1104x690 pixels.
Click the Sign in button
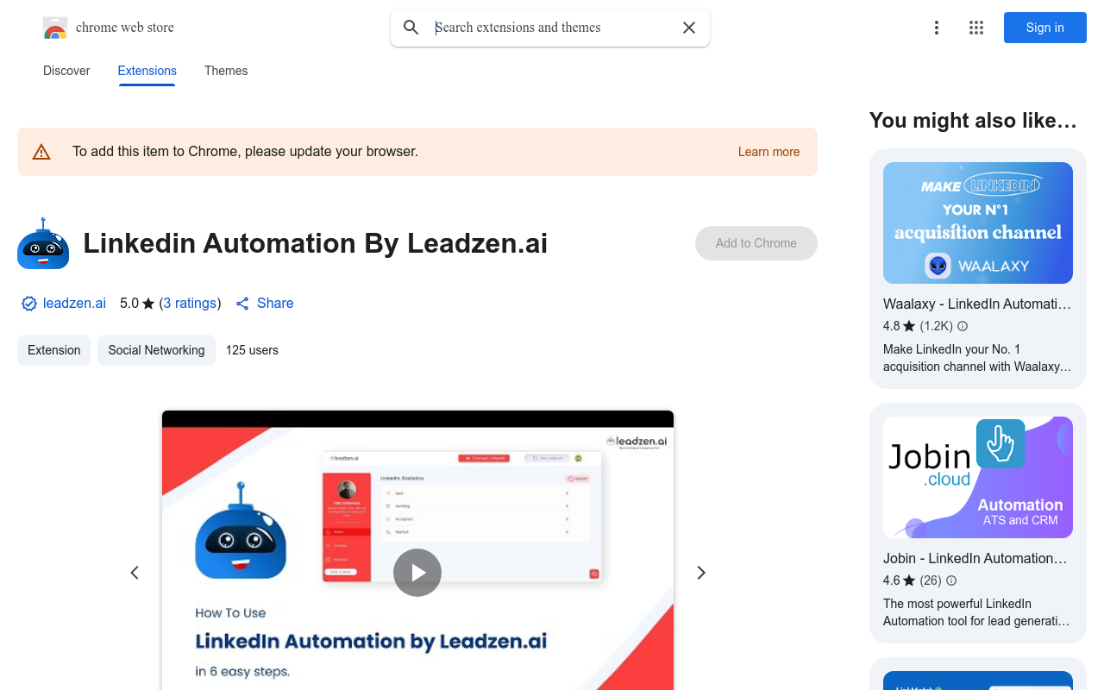[1045, 28]
